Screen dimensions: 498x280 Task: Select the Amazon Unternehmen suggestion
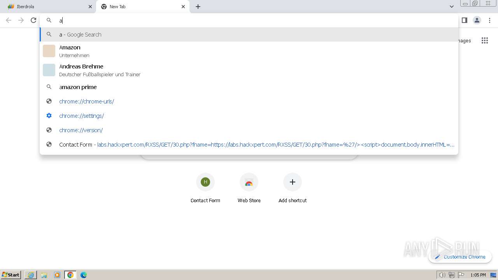click(x=249, y=51)
